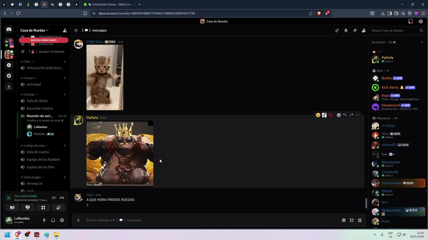
Task: Open Gian username in chat
Action: pos(90,195)
